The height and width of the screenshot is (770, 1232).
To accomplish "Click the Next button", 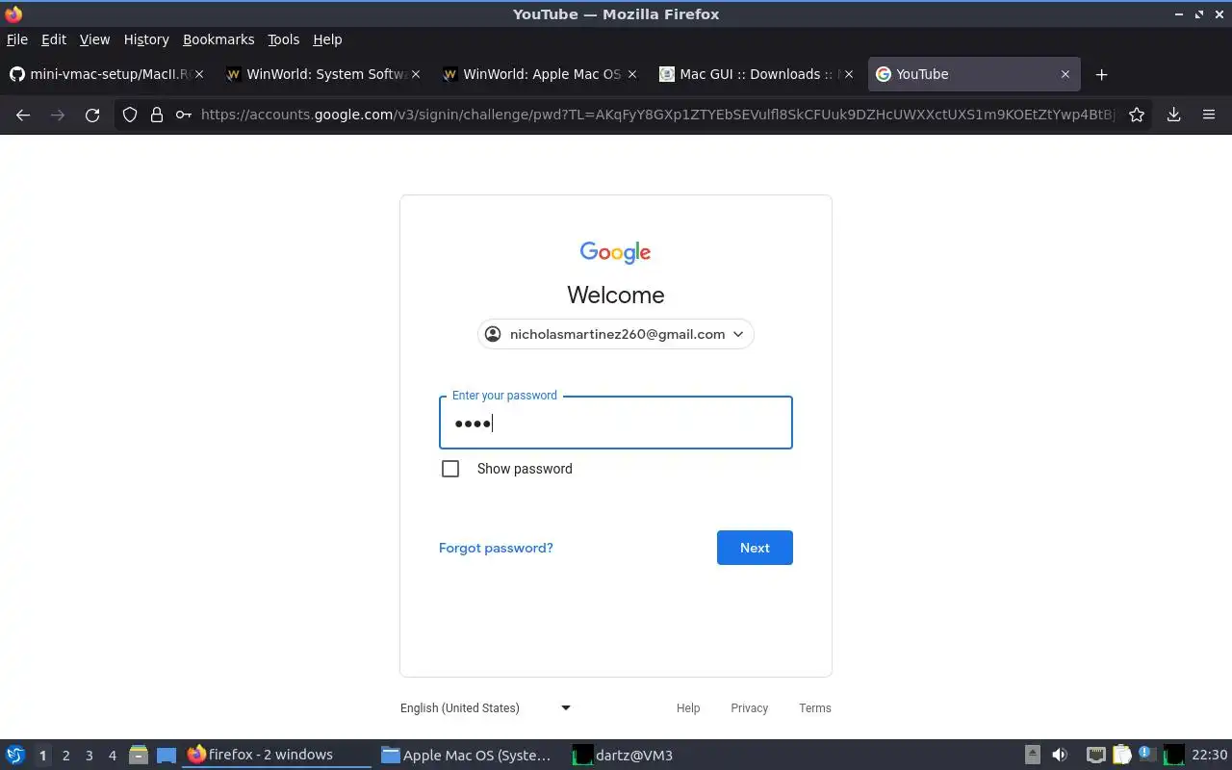I will [755, 548].
